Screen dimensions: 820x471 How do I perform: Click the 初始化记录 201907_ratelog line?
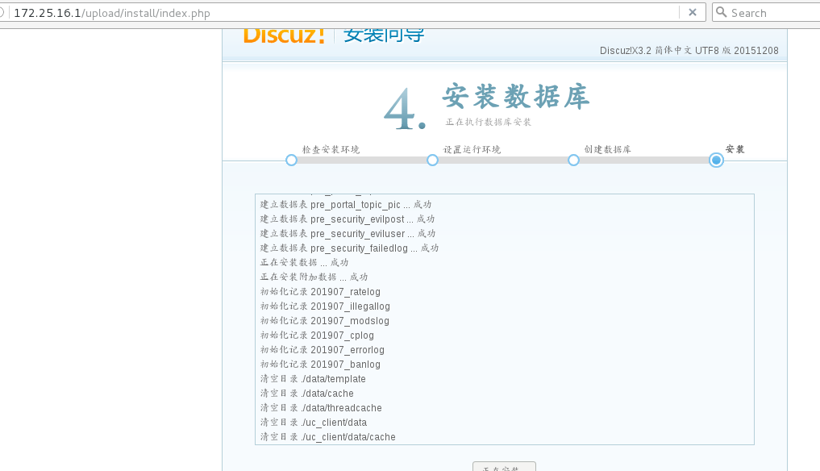pyautogui.click(x=320, y=292)
